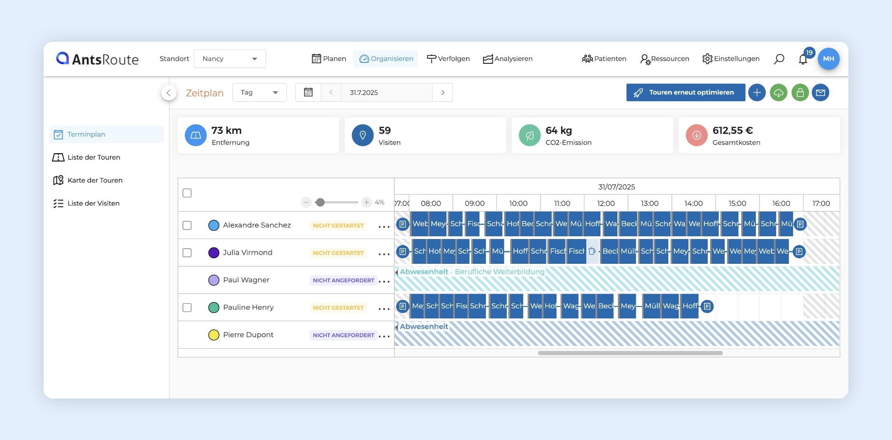Click the blue plus add button
Viewport: 892px width, 440px height.
coord(757,93)
